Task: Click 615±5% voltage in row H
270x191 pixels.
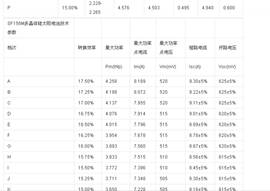Action: tap(227, 157)
